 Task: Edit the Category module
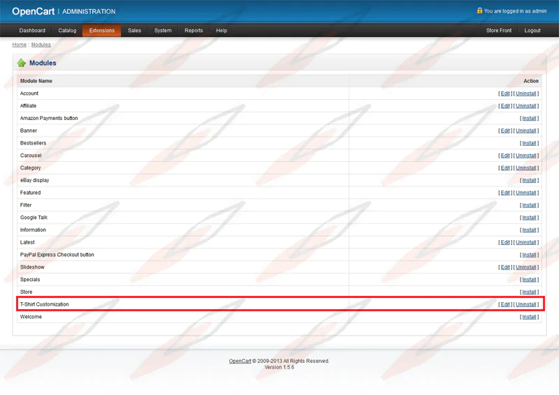[x=505, y=167]
